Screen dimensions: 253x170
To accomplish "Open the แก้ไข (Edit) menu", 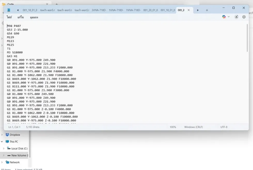I will 21,17.
